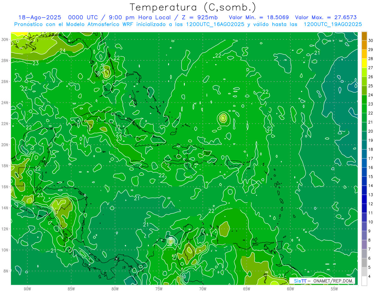The height and width of the screenshot is (293, 379).
Task: Click the '90W' longitude axis label
Action: click(x=27, y=289)
